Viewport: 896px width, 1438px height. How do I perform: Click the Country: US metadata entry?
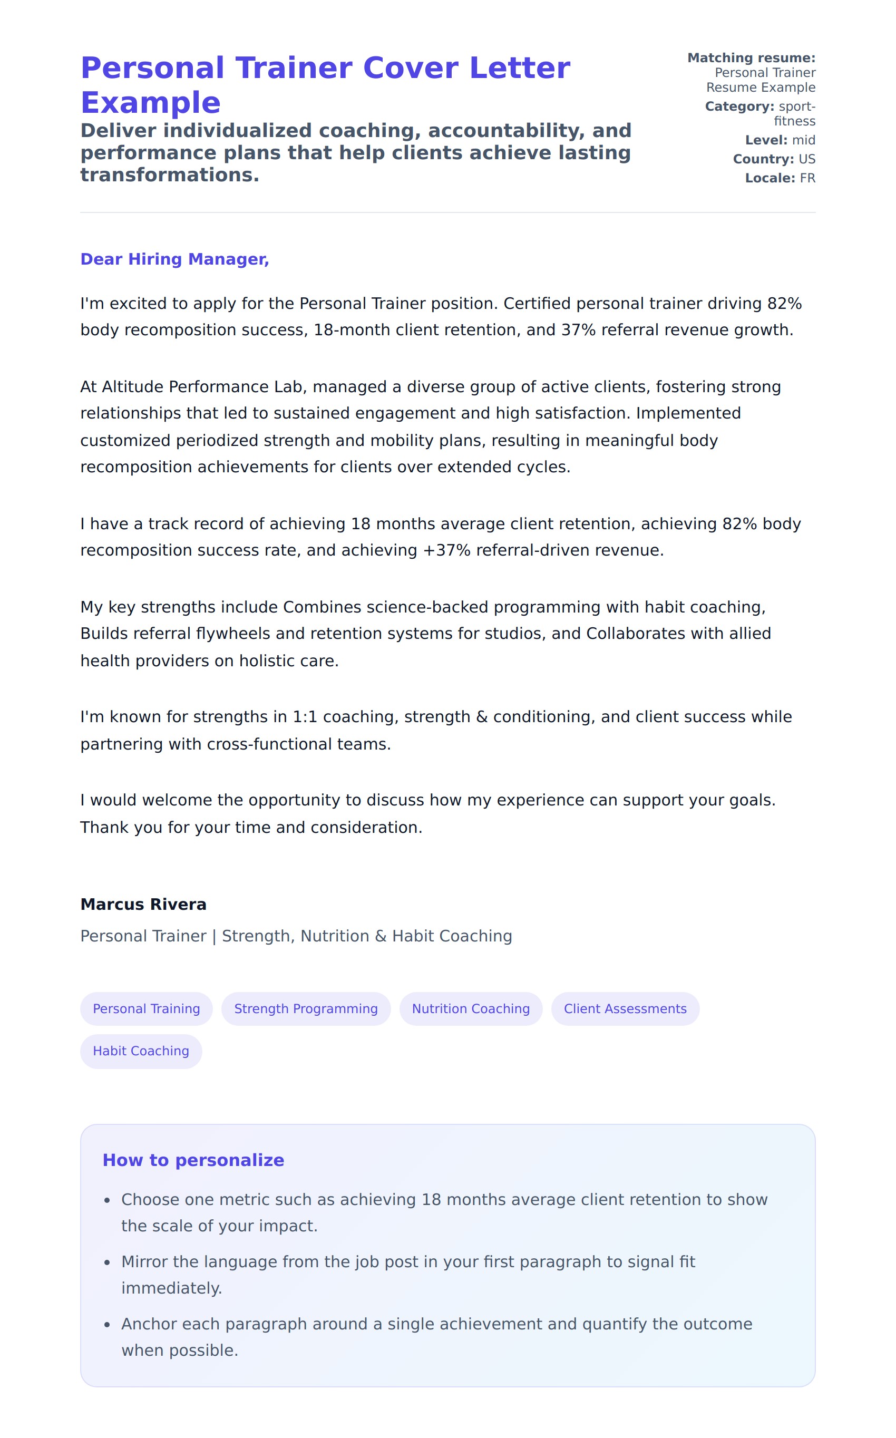coord(774,159)
